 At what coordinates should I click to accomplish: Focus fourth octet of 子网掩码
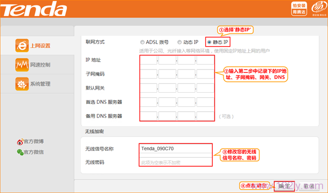205,74
